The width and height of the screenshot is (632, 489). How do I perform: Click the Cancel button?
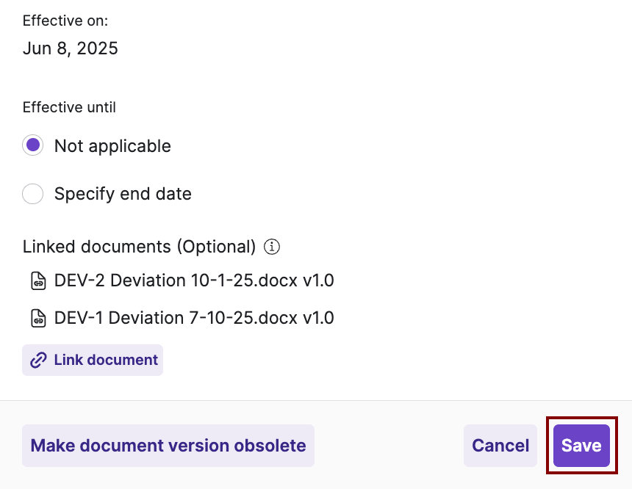pyautogui.click(x=500, y=446)
